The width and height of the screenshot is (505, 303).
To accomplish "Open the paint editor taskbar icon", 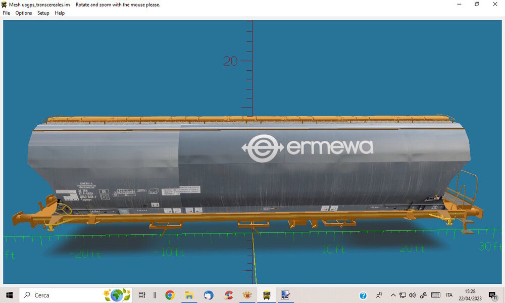I will click(286, 295).
